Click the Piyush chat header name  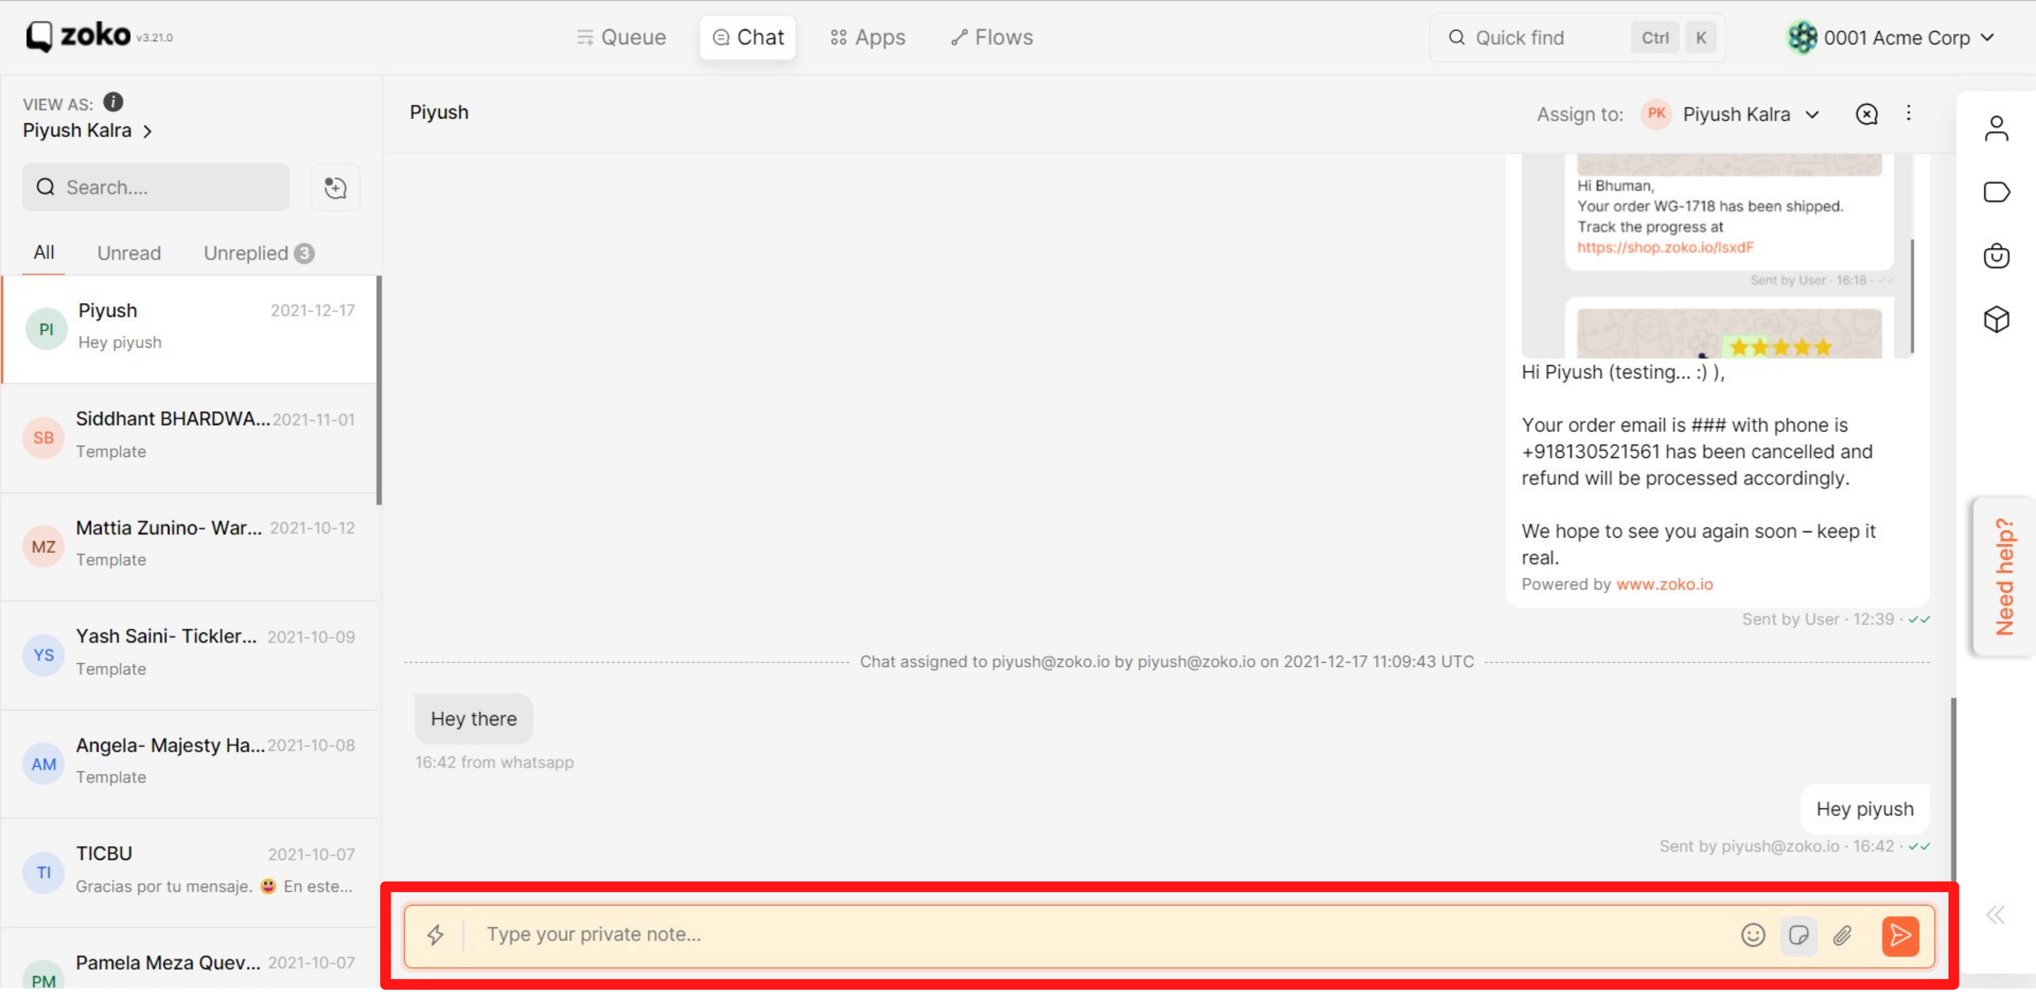point(439,112)
